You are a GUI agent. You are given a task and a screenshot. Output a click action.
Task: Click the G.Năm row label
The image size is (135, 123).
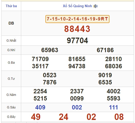[11, 95]
